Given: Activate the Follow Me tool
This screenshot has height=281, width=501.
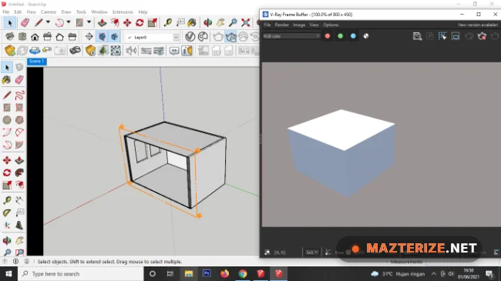Looking at the screenshot, I should [x=19, y=172].
